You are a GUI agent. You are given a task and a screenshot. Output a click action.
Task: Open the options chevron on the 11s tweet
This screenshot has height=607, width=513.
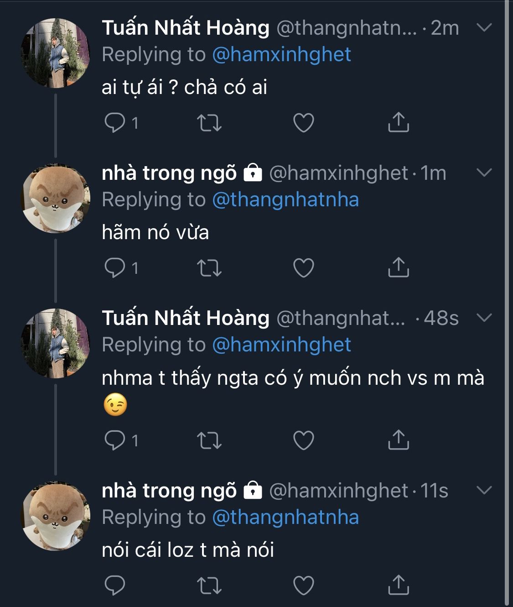pos(483,491)
